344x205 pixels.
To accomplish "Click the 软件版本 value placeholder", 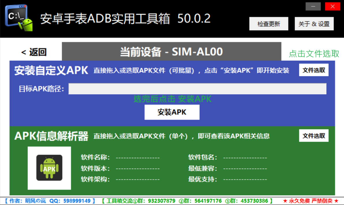I will tap(138, 169).
